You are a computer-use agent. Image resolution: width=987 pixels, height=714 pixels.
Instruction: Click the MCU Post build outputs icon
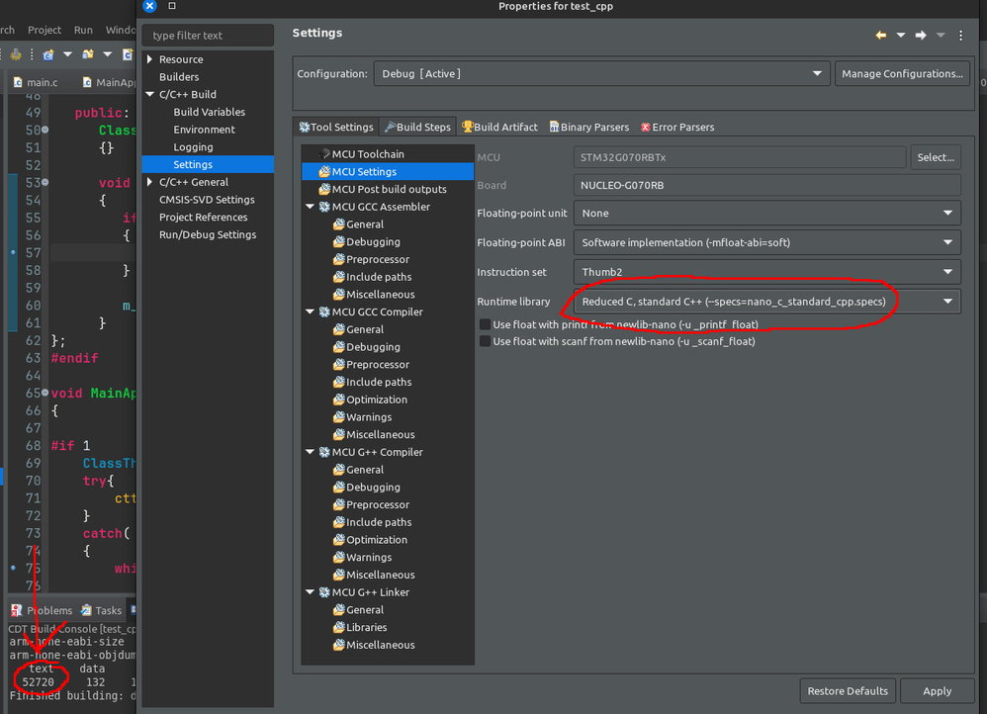[x=324, y=190]
